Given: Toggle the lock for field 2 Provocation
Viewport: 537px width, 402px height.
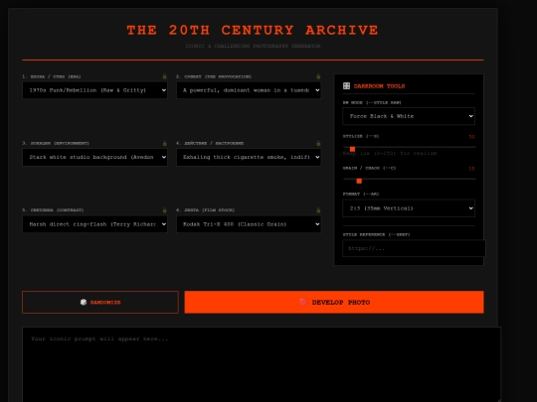Looking at the screenshot, I should coord(318,76).
